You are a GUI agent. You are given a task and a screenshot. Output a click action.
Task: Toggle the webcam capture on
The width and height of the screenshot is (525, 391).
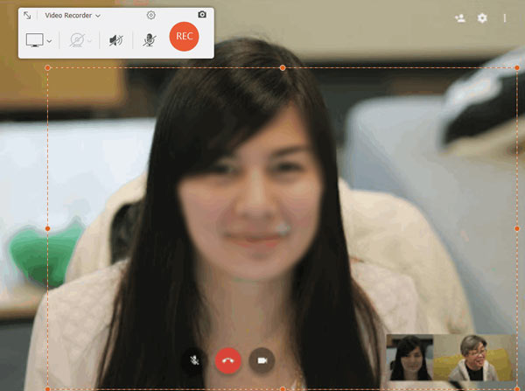coord(77,40)
